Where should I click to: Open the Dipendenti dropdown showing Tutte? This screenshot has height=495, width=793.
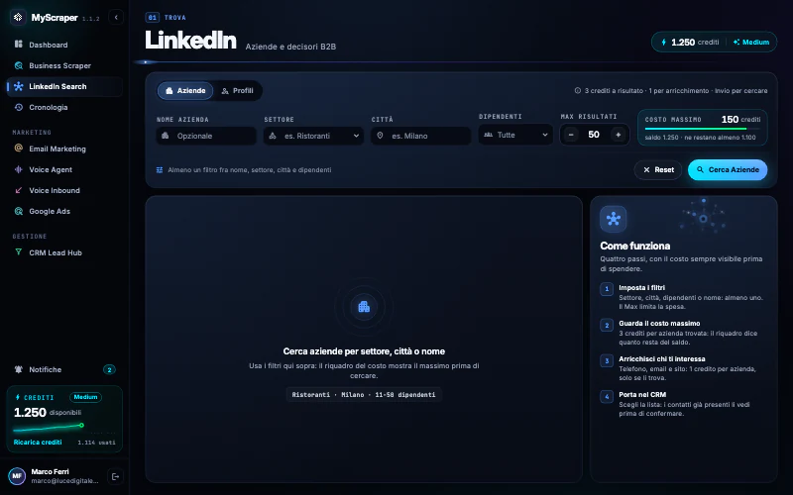click(x=515, y=135)
